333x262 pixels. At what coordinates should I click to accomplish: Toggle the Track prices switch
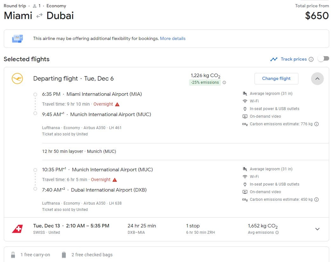click(x=323, y=59)
